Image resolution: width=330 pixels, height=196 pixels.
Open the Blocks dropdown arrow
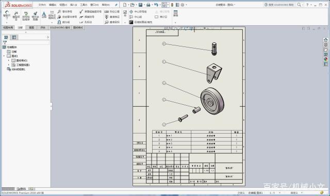(125, 22)
